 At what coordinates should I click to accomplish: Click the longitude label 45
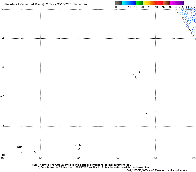[2, 158]
